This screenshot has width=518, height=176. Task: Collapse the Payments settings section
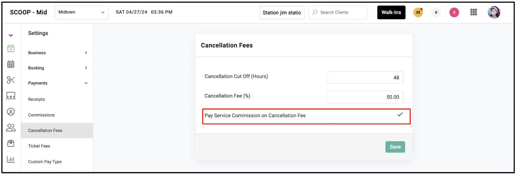tap(58, 83)
